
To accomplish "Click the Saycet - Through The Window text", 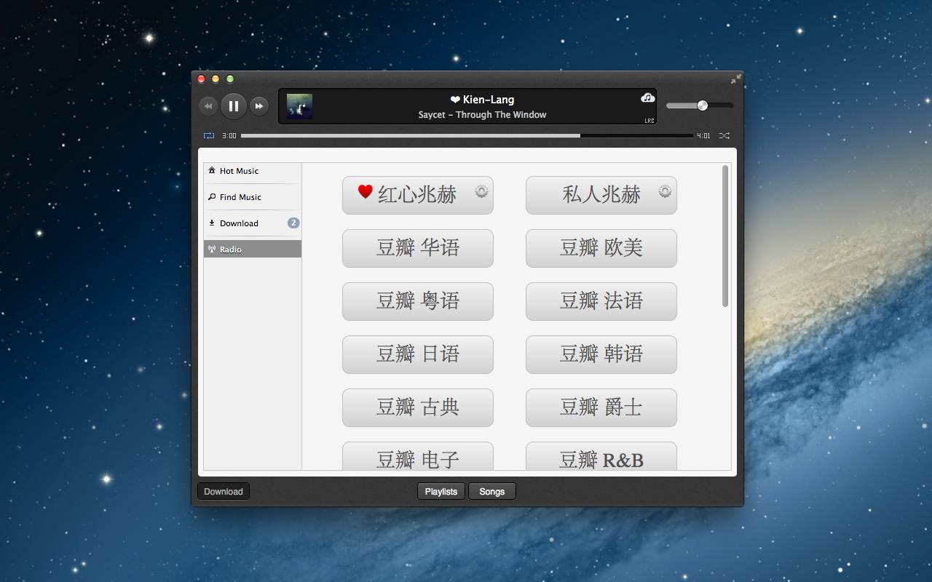I will click(x=482, y=115).
